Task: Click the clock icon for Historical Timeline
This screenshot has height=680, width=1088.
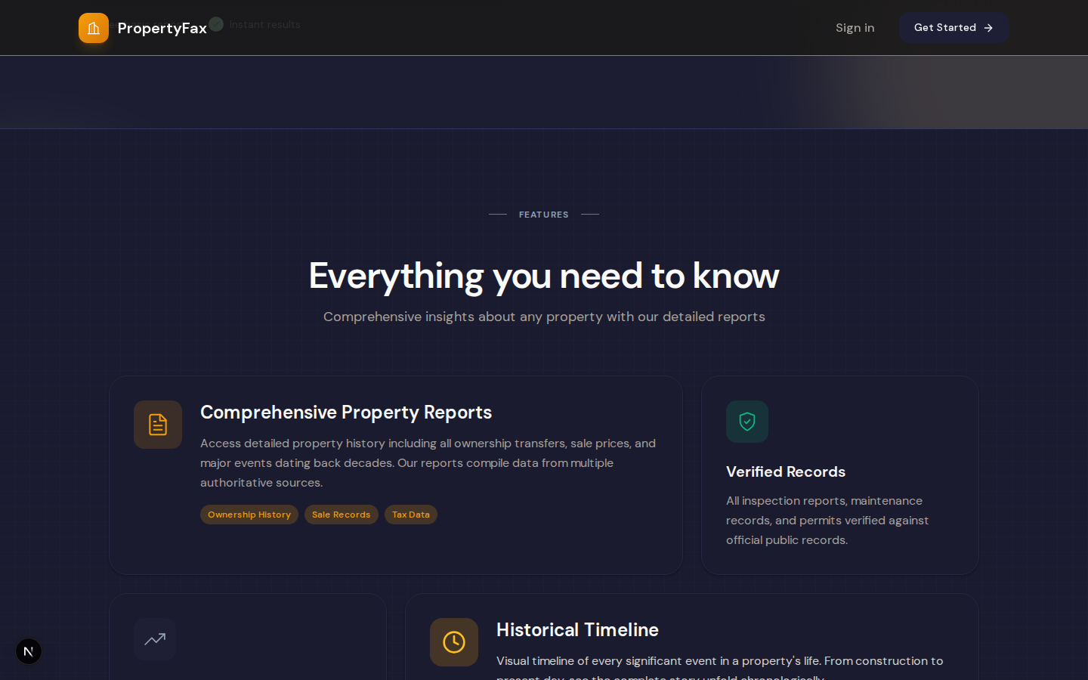Action: pyautogui.click(x=454, y=642)
